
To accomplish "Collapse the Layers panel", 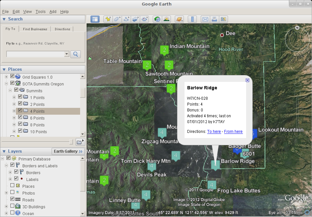I will 4,151.
